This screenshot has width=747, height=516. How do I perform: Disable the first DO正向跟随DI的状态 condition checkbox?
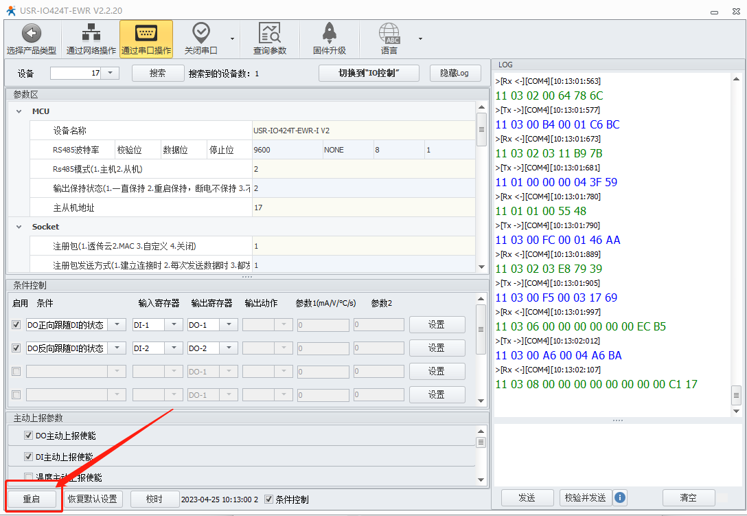(x=16, y=325)
